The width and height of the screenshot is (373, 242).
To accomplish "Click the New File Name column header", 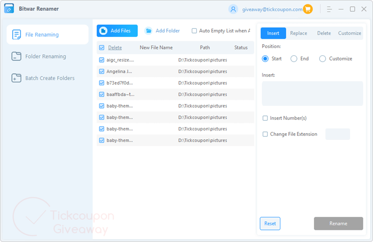I will pyautogui.click(x=156, y=48).
